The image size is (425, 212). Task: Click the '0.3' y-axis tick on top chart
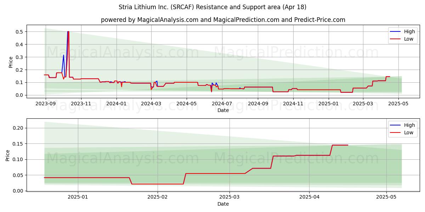coord(20,57)
